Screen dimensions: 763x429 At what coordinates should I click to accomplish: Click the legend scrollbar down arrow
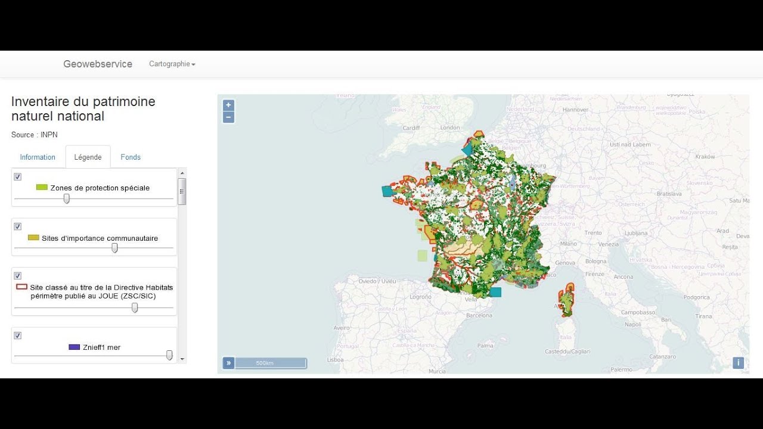[x=182, y=359]
